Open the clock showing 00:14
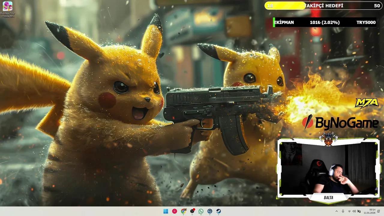 tap(369, 211)
